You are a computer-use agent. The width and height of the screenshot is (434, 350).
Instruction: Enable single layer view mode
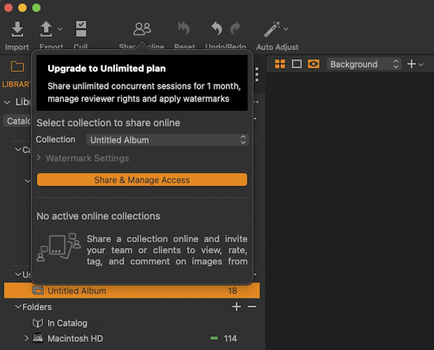pyautogui.click(x=297, y=64)
